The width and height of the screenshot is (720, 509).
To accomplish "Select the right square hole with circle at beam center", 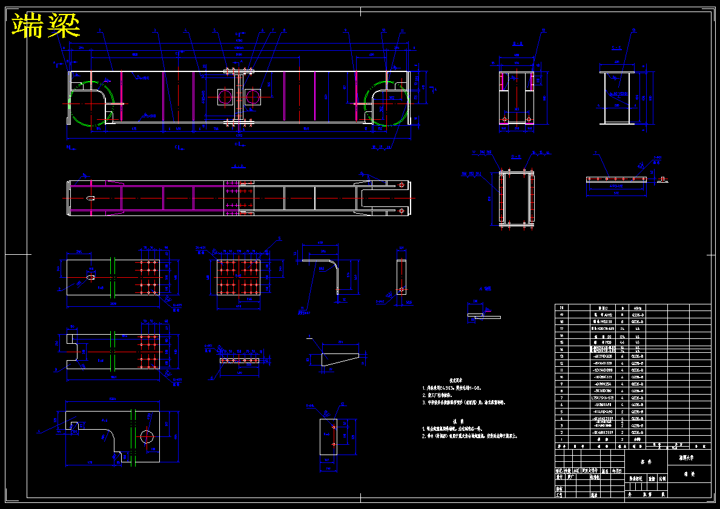I will coord(253,97).
